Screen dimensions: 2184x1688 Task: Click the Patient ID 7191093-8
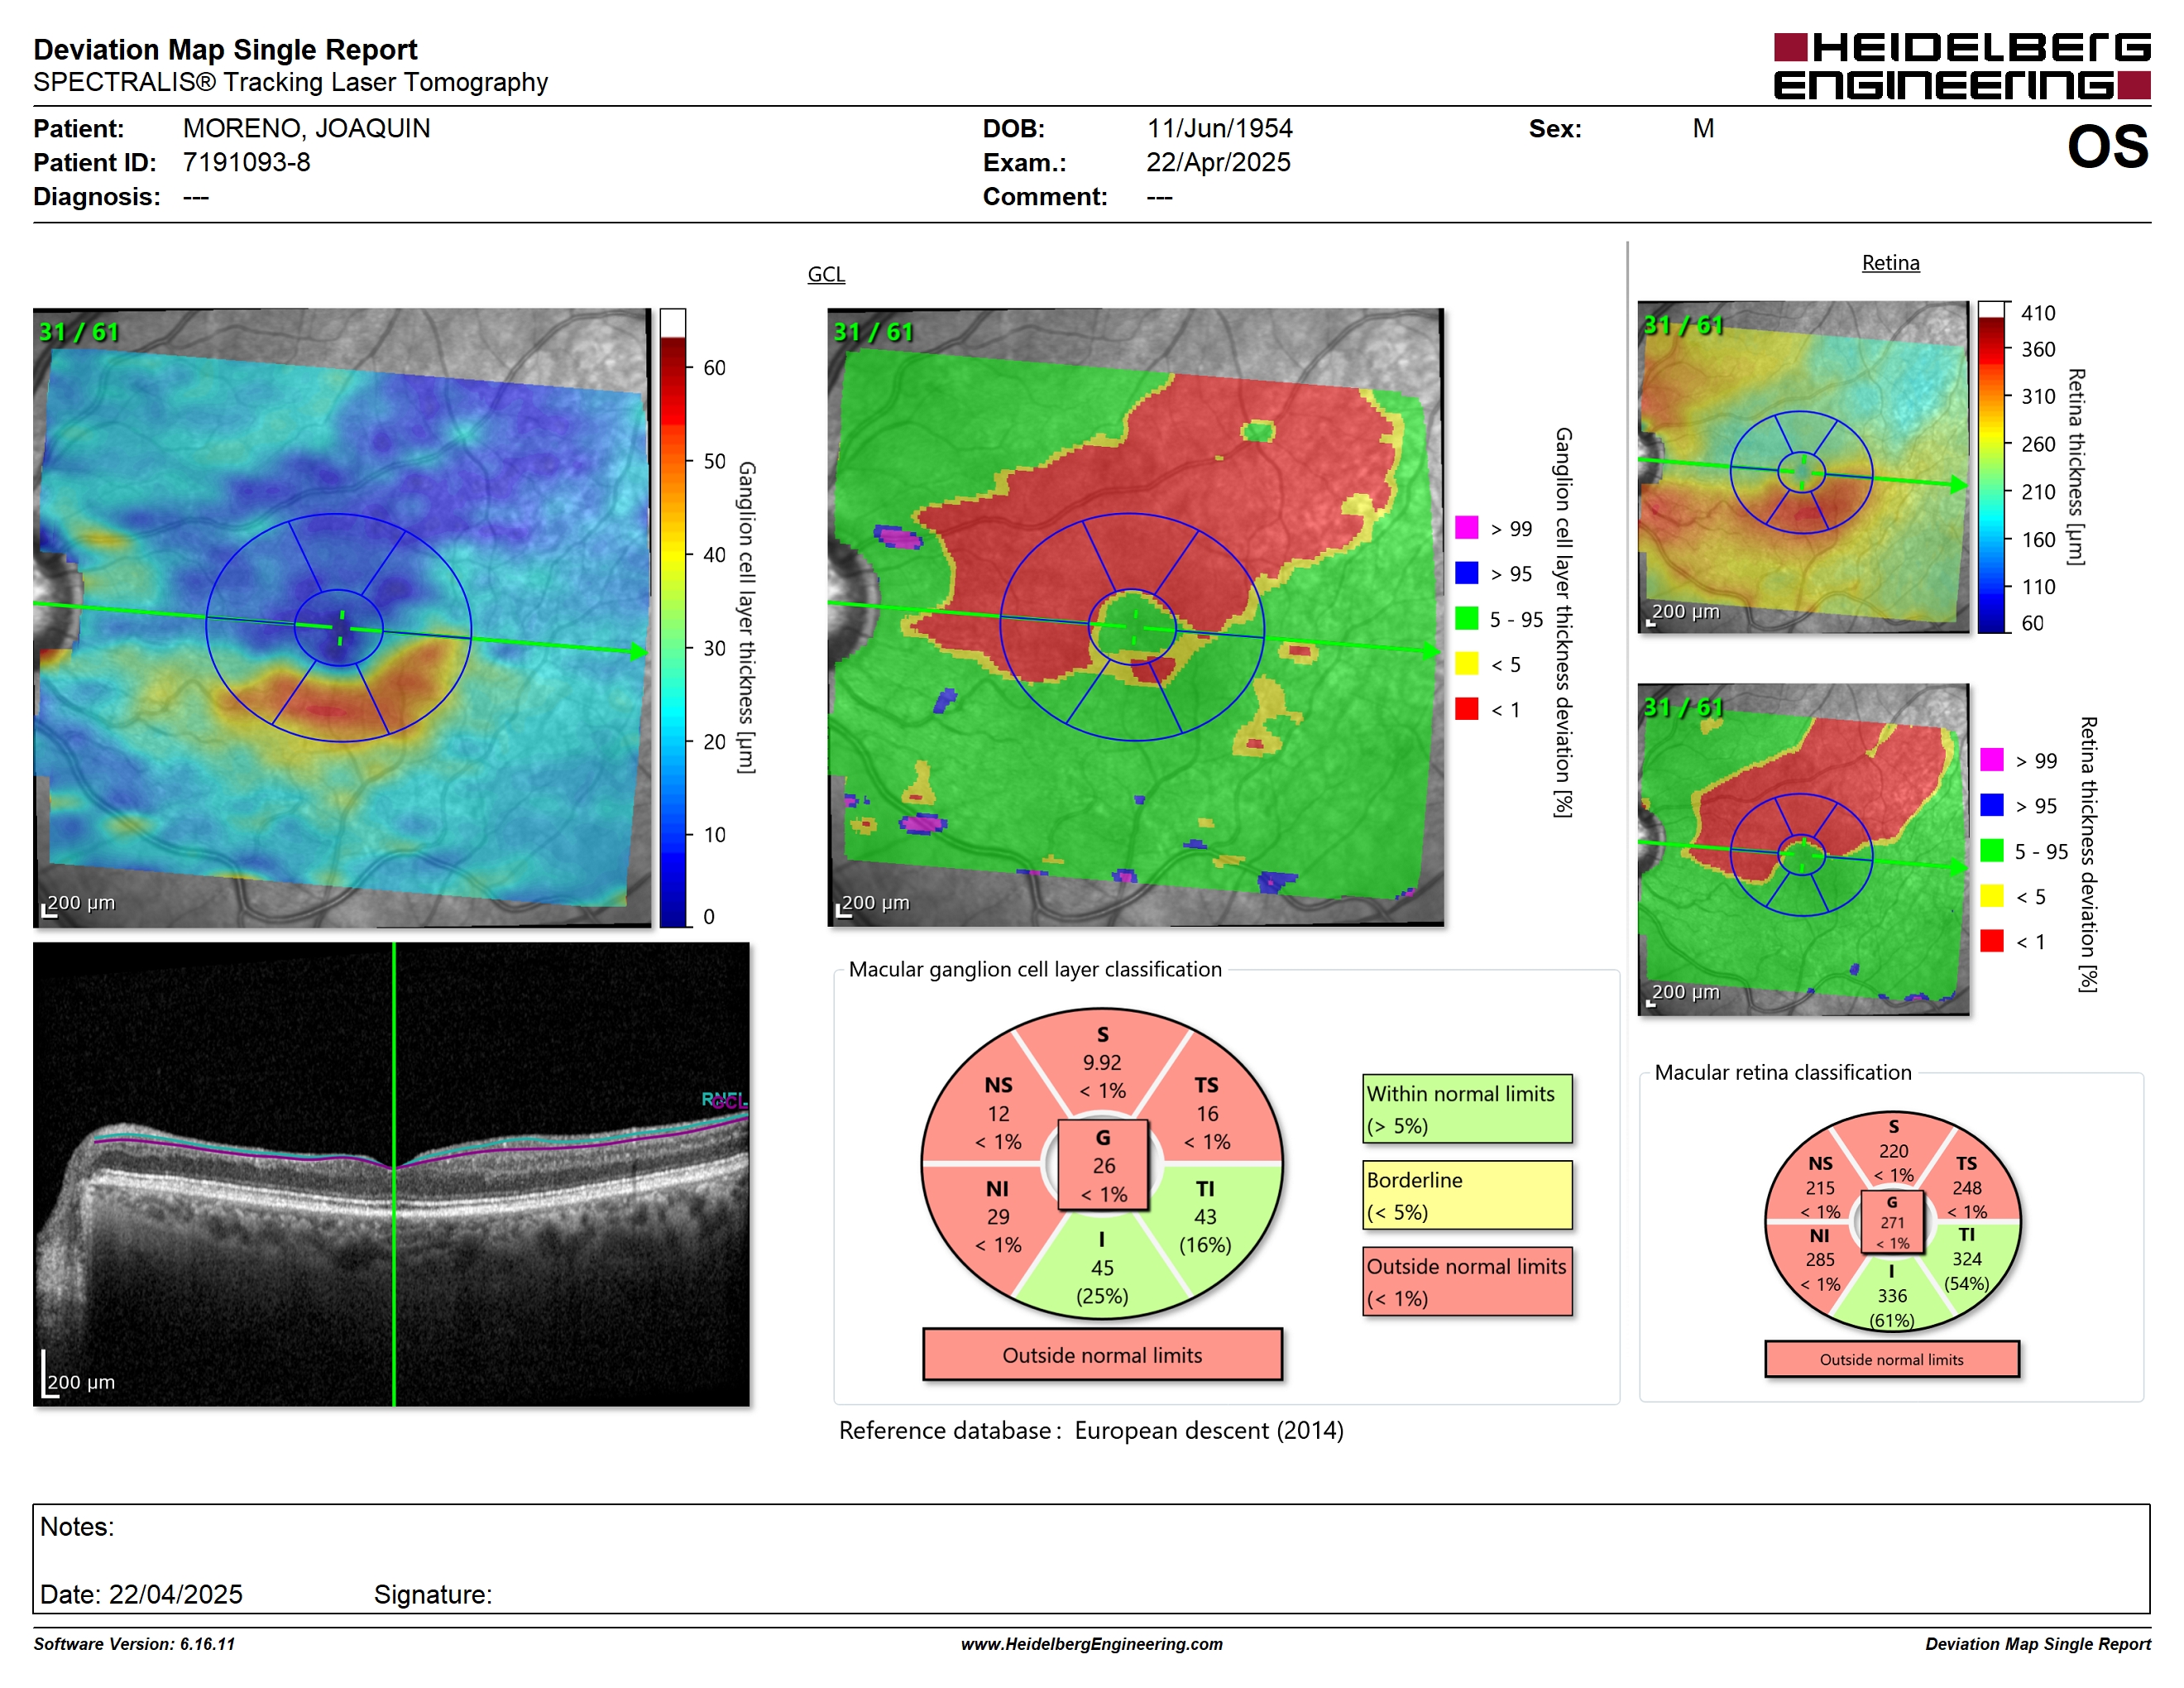click(246, 162)
